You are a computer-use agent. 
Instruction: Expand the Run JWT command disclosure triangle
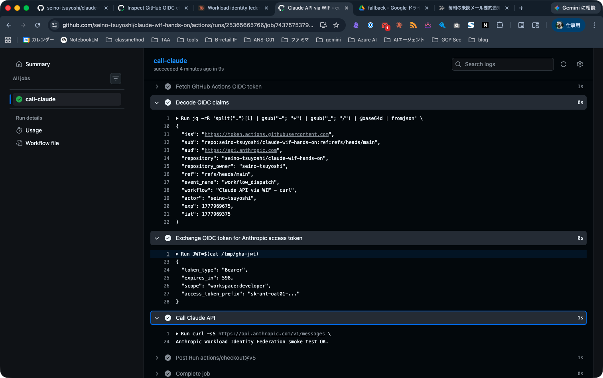pyautogui.click(x=177, y=254)
